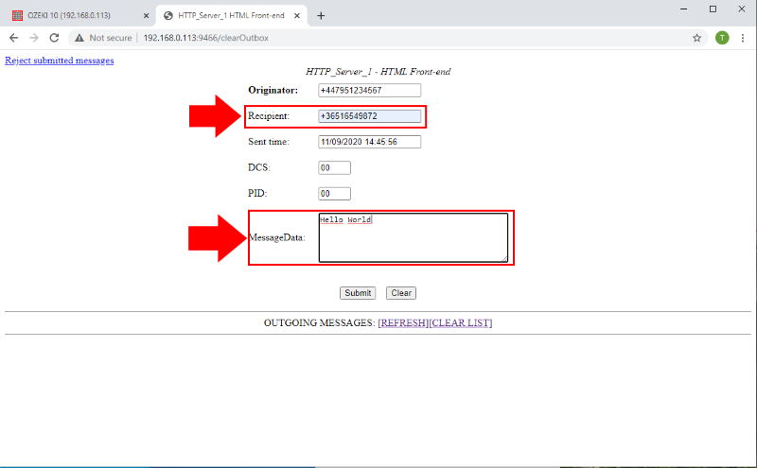
Task: Click the 'HTTP_Server_1 - HTML Front-end' heading
Action: [x=378, y=72]
